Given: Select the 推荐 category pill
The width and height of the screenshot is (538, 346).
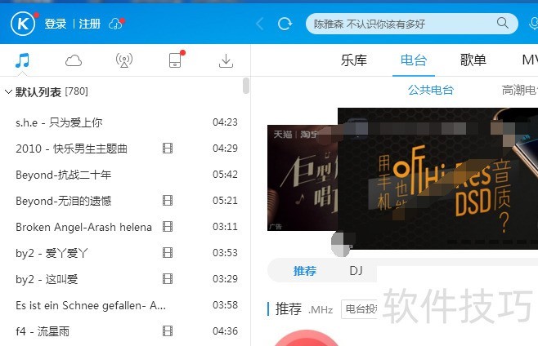Looking at the screenshot, I should pyautogui.click(x=305, y=271).
